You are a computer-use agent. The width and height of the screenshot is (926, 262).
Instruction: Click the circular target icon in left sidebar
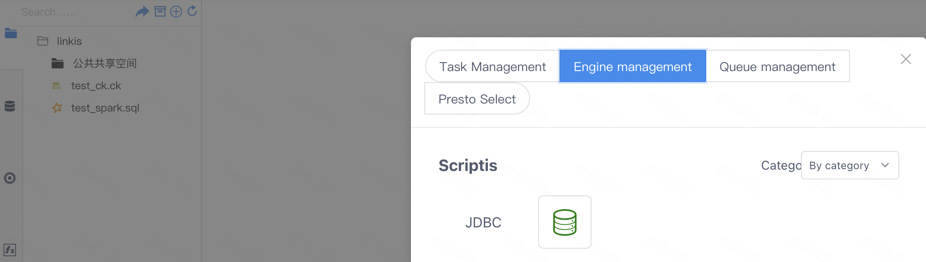coord(10,178)
